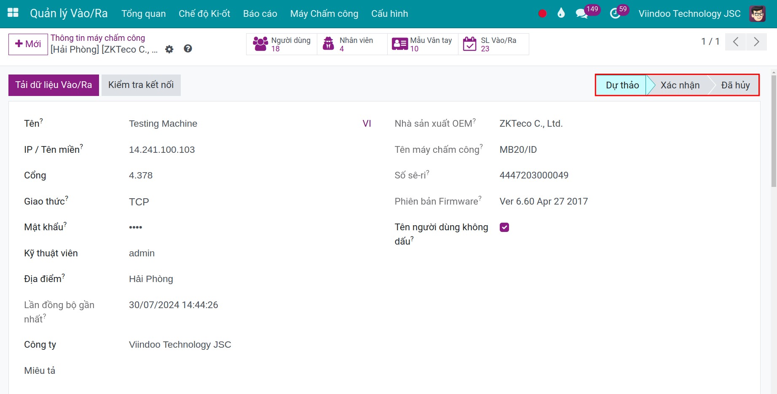The height and width of the screenshot is (394, 777).
Task: Click the VI translation language button
Action: [x=367, y=123]
